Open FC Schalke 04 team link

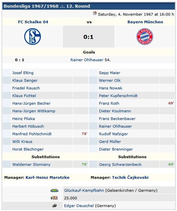point(33,22)
